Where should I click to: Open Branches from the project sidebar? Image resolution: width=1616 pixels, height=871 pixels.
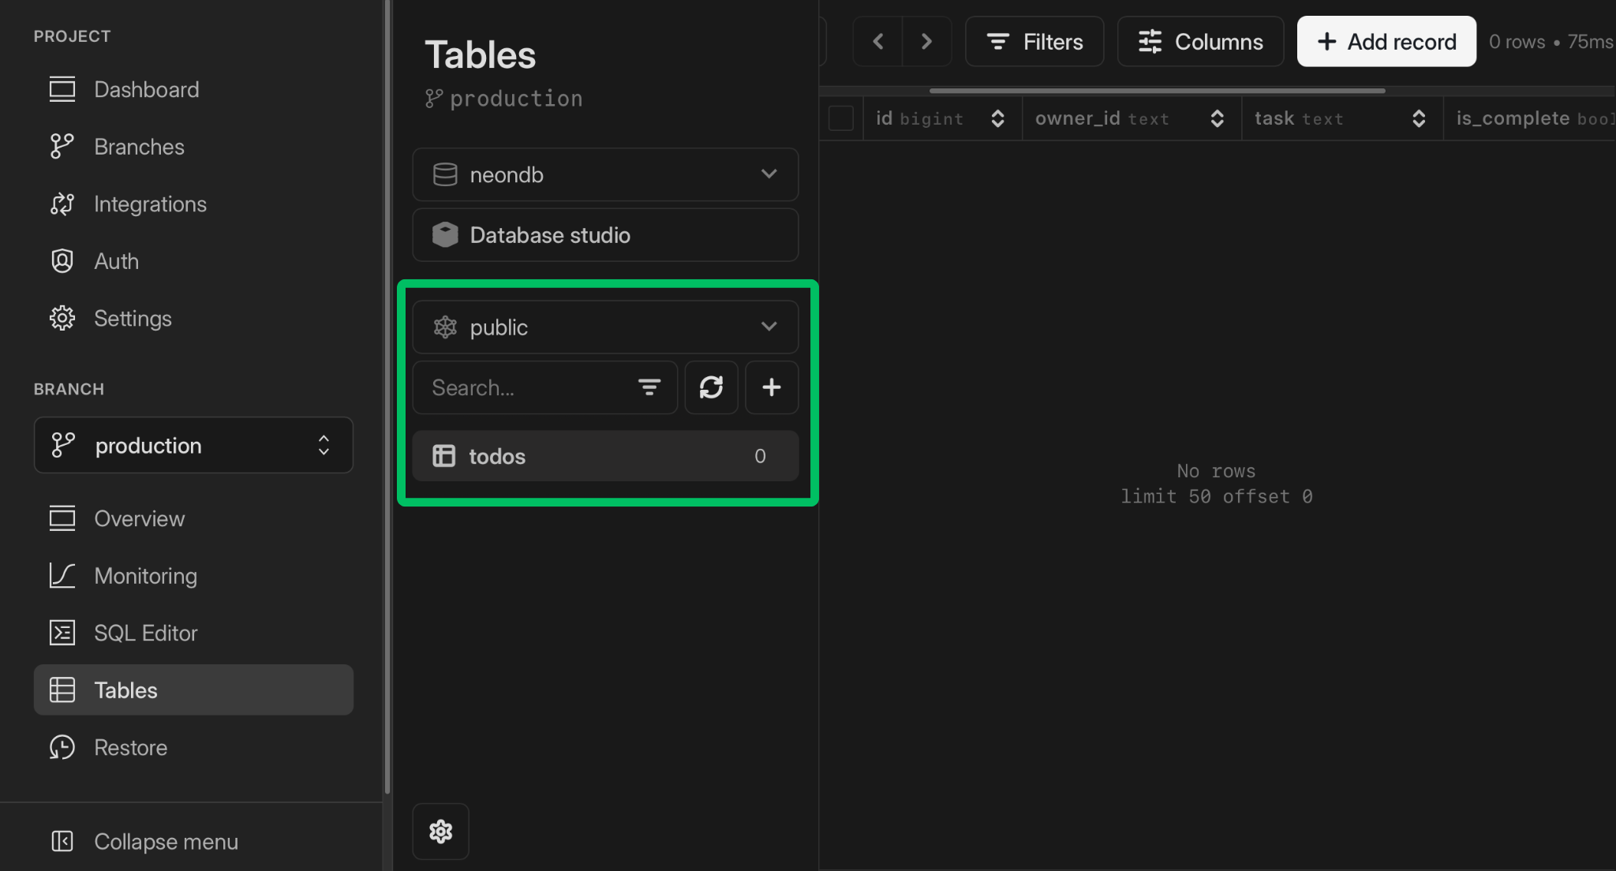tap(140, 147)
